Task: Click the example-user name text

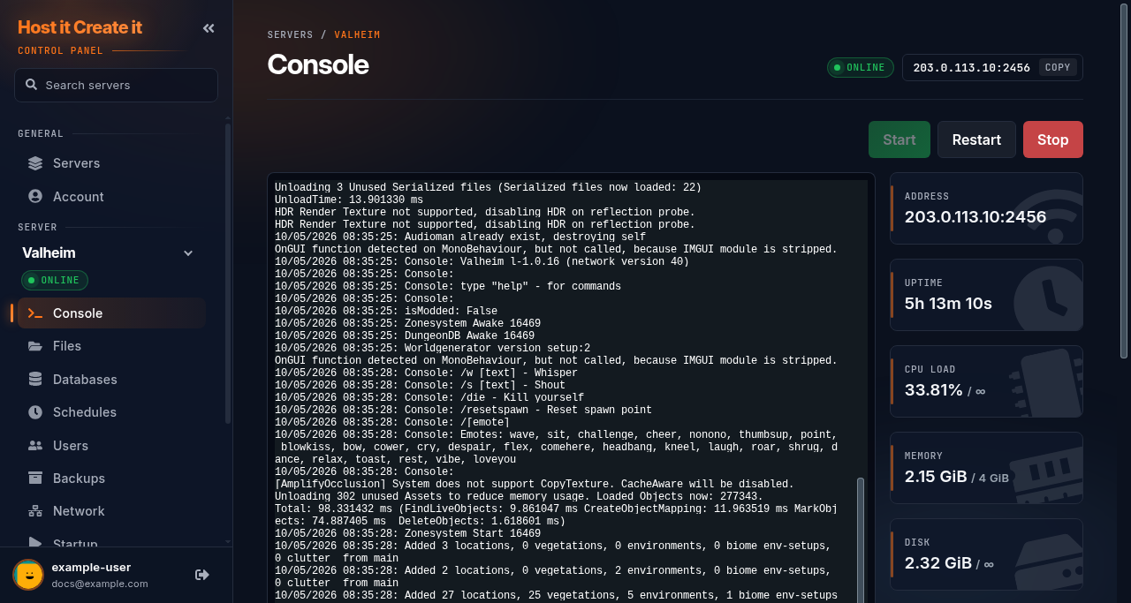Action: point(92,568)
